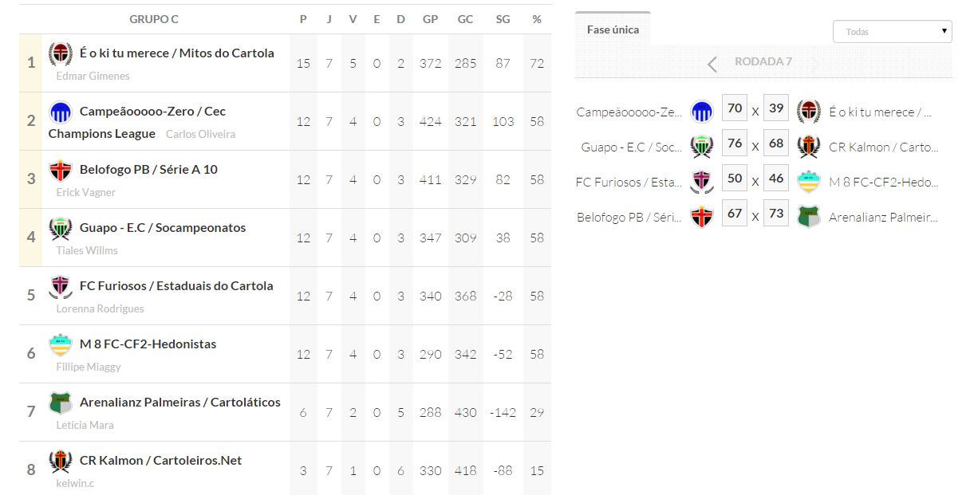This screenshot has width=974, height=495.
Task: Click the Campeãooooo-Zero blue striped crest in standings
Action: [61, 112]
